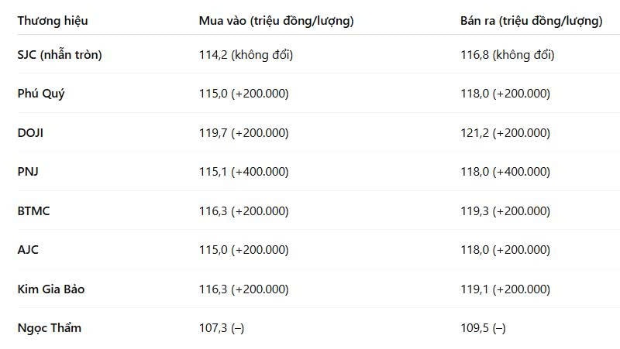620x349 pixels.
Task: Click SJC sell price 116,8
Action: [x=474, y=54]
